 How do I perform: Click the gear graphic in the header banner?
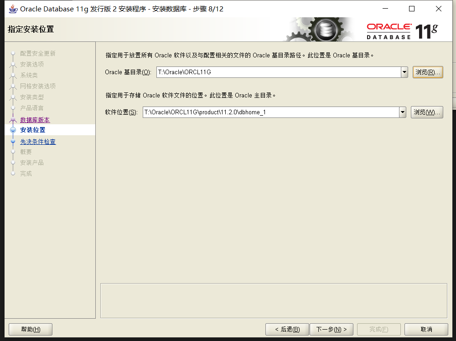(325, 31)
